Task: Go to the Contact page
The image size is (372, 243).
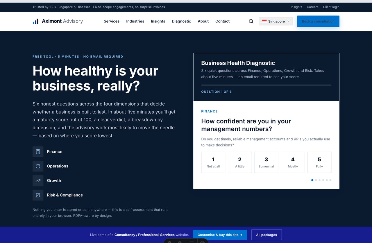Action: click(222, 21)
